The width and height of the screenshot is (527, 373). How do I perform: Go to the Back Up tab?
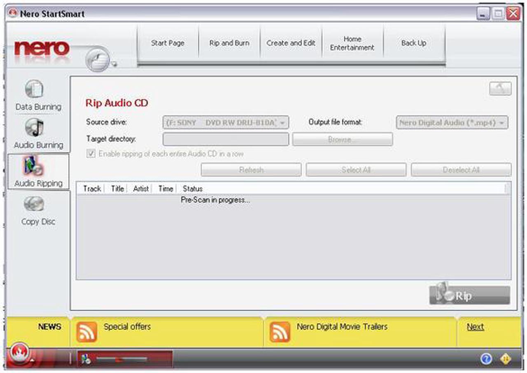(x=414, y=43)
